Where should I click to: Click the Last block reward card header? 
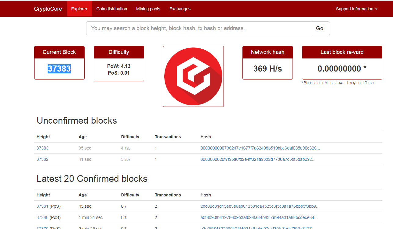pos(342,52)
